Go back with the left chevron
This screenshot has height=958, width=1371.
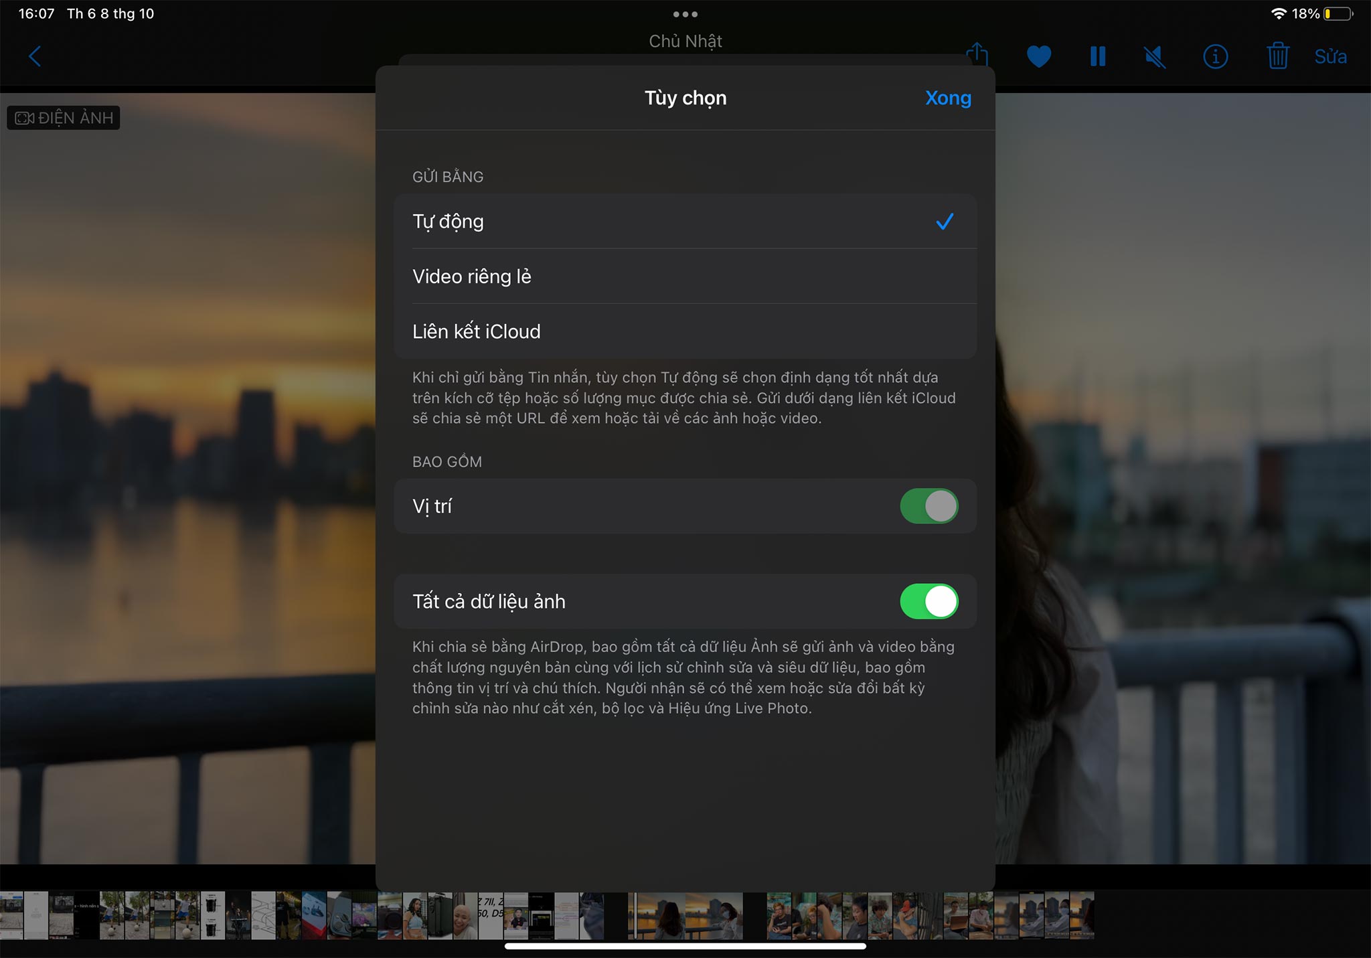point(35,56)
